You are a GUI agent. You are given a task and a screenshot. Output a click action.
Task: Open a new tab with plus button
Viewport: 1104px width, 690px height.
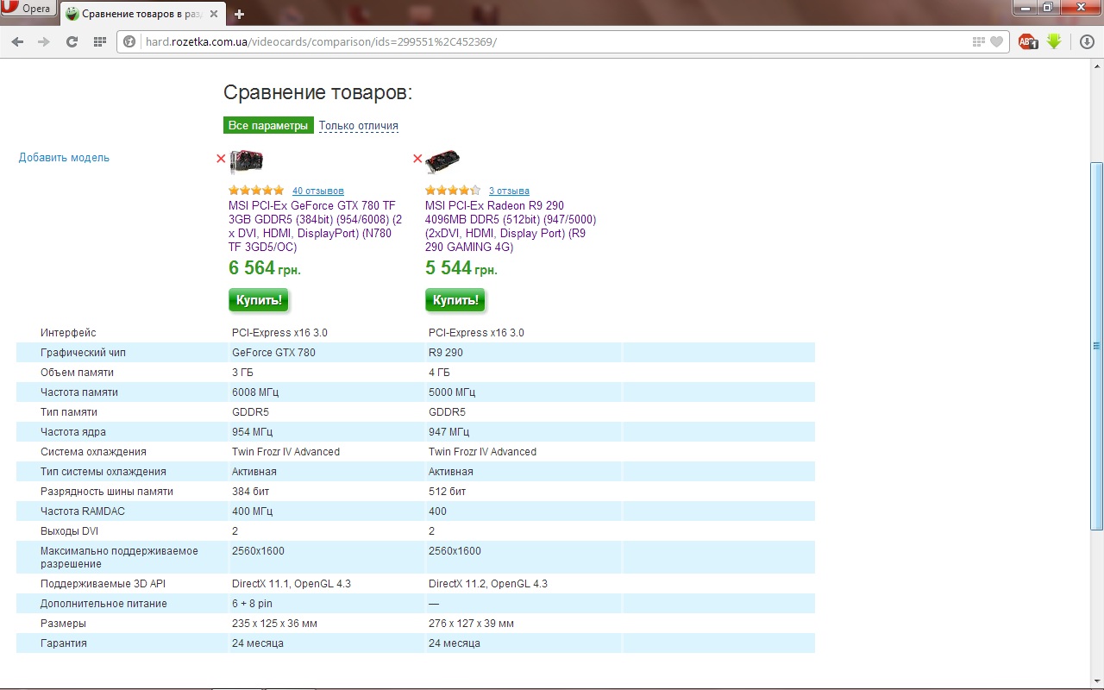[x=240, y=14]
